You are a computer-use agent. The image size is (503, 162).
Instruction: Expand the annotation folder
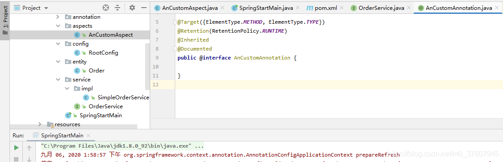[x=58, y=17]
